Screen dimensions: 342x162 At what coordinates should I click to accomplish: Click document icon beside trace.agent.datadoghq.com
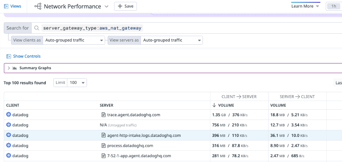(x=104, y=115)
